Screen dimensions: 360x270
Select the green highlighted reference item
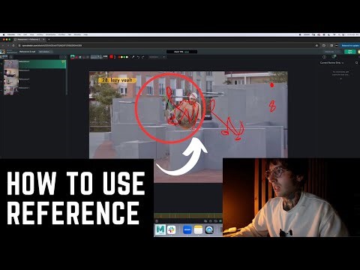coord(34,64)
